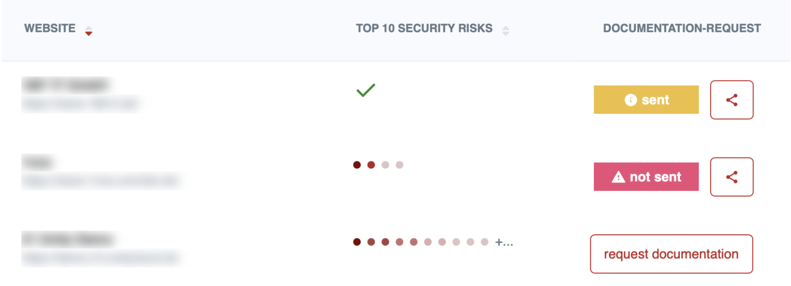Toggle sort arrows next to TOP 10 SECURITY RISKS

click(x=505, y=31)
